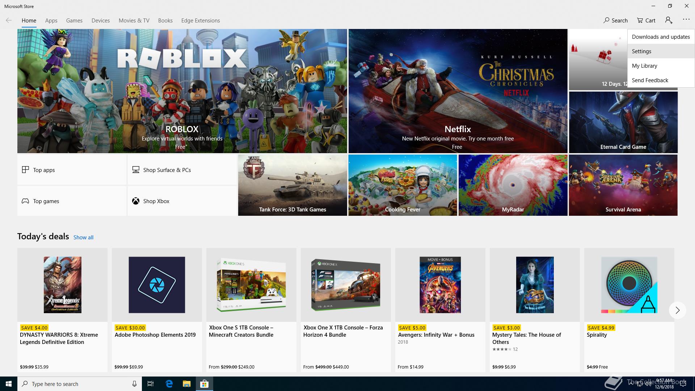Click the sign-in account icon
This screenshot has height=391, width=695.
point(669,20)
